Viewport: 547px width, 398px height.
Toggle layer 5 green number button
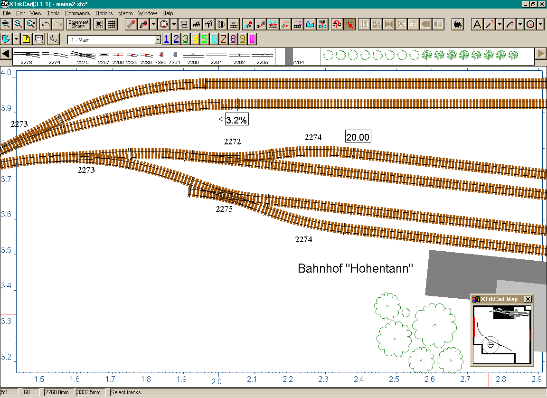(x=204, y=39)
